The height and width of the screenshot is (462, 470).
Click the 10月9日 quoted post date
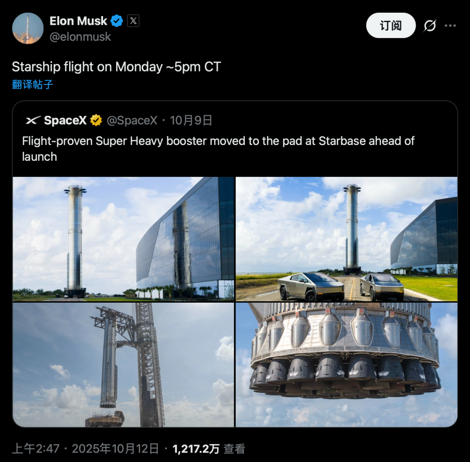191,121
